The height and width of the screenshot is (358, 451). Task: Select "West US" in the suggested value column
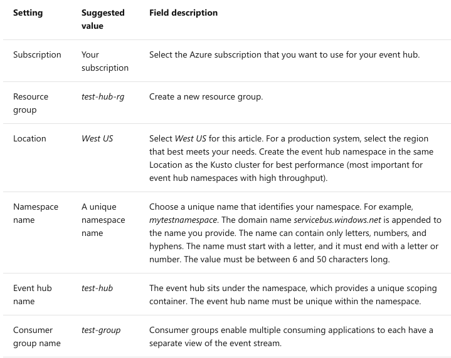tap(97, 138)
